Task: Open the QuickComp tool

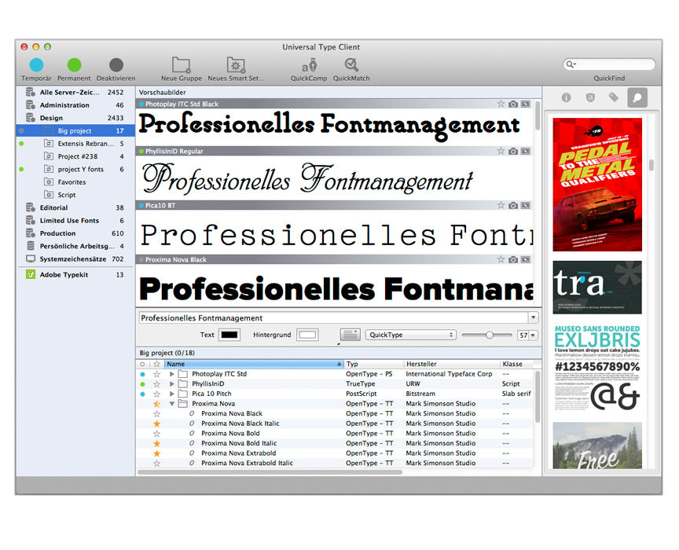Action: click(x=309, y=65)
